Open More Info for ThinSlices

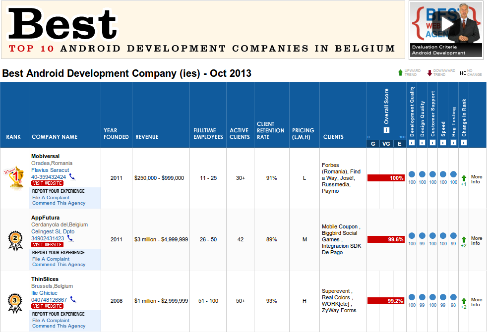tap(476, 302)
